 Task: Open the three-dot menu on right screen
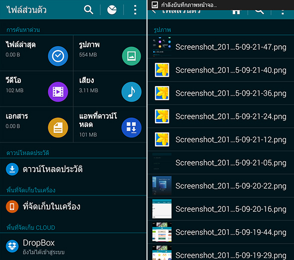point(283,12)
